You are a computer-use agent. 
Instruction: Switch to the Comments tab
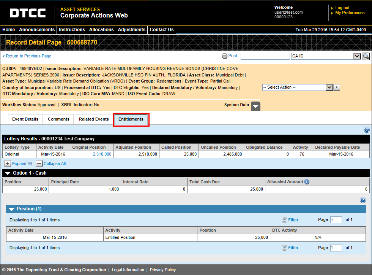[58, 119]
